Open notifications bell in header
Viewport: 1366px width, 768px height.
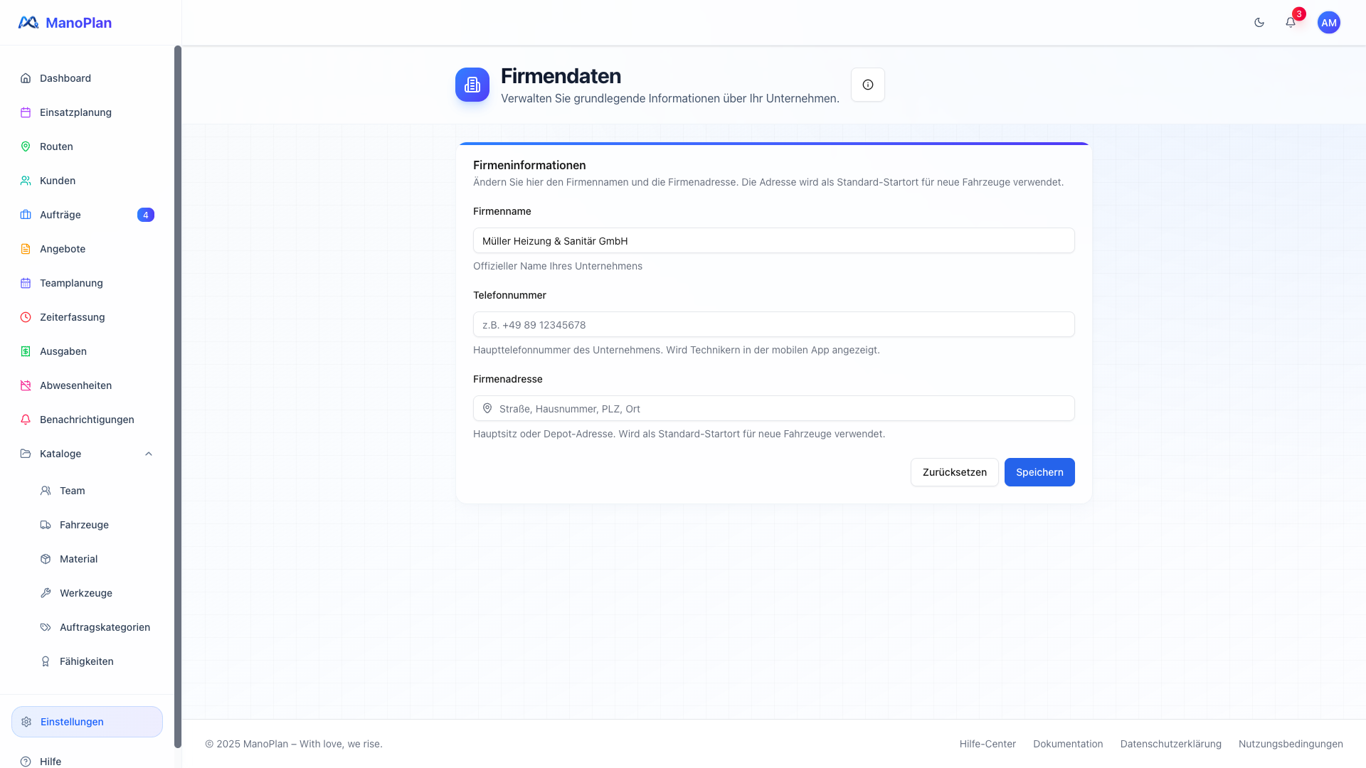tap(1291, 23)
